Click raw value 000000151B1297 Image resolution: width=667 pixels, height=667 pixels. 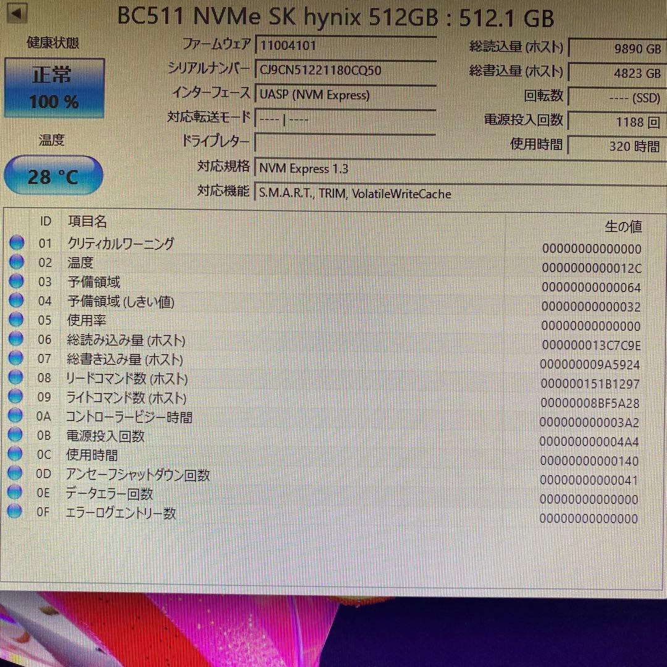[590, 384]
